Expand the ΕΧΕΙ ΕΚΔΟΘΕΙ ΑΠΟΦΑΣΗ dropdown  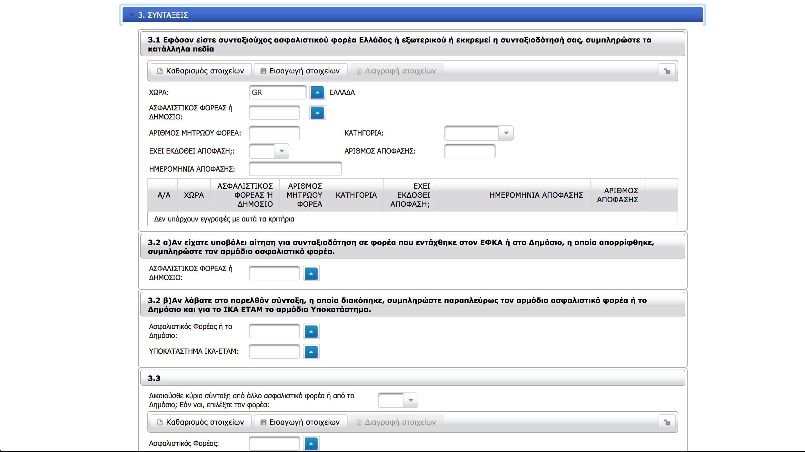282,151
